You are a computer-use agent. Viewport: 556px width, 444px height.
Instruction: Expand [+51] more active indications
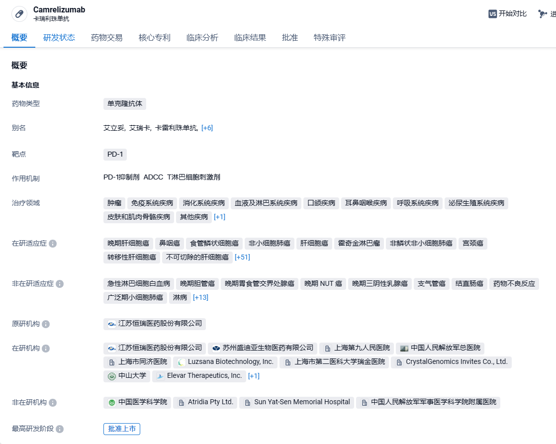[x=242, y=258]
